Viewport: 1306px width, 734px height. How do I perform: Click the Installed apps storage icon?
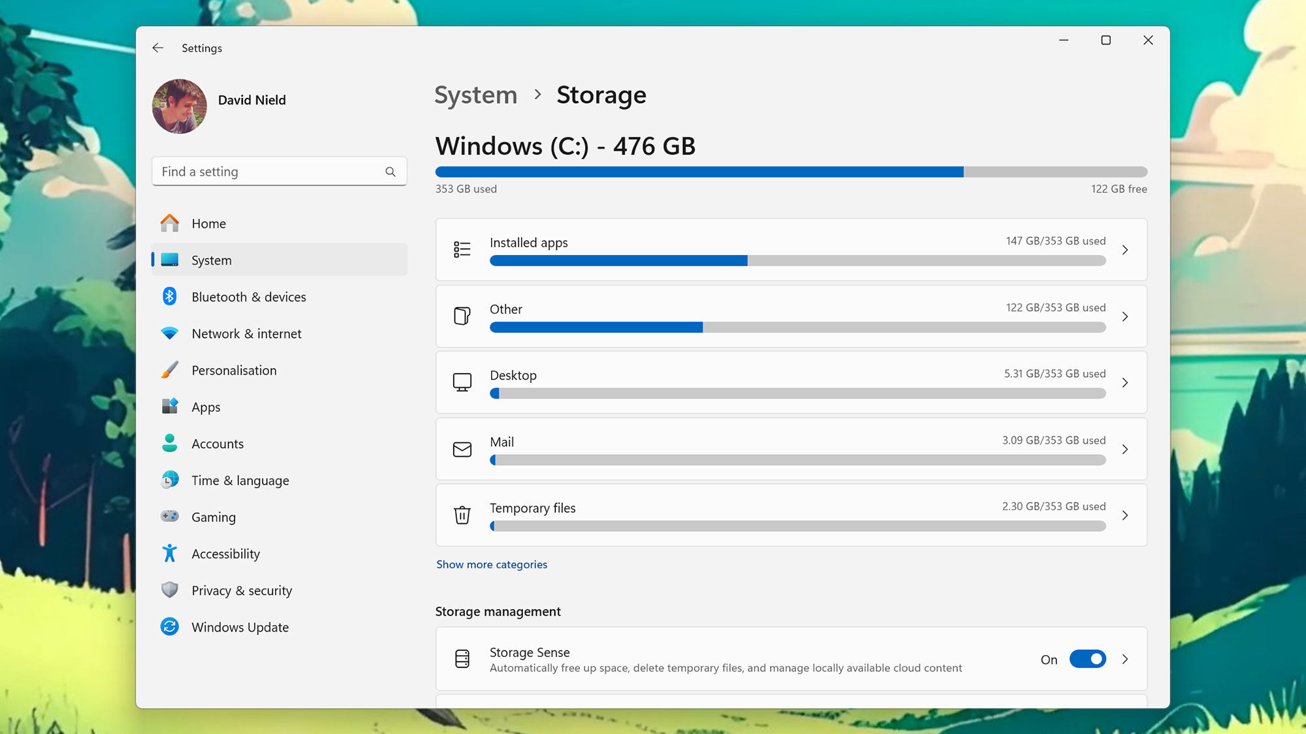(462, 249)
